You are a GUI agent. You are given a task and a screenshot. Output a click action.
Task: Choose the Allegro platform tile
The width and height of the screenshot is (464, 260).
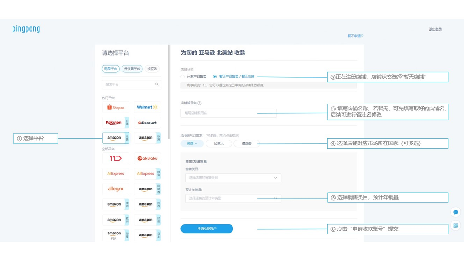pos(115,189)
